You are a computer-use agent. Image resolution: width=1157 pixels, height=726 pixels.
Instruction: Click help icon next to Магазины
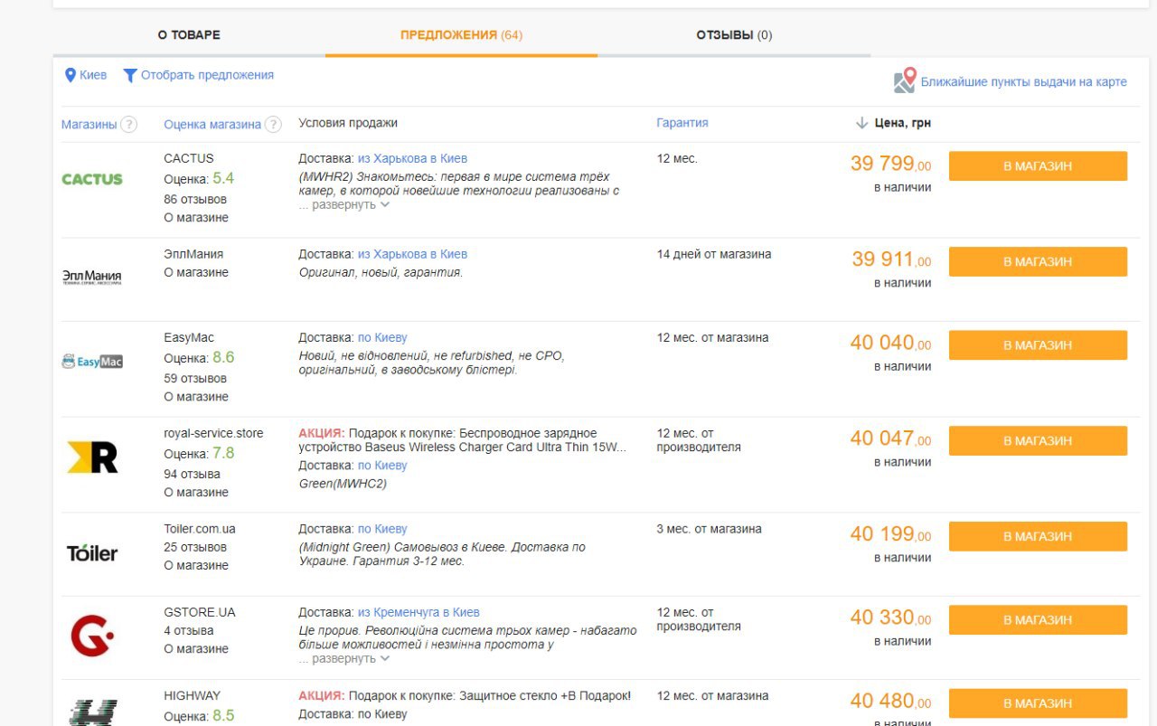(x=129, y=125)
